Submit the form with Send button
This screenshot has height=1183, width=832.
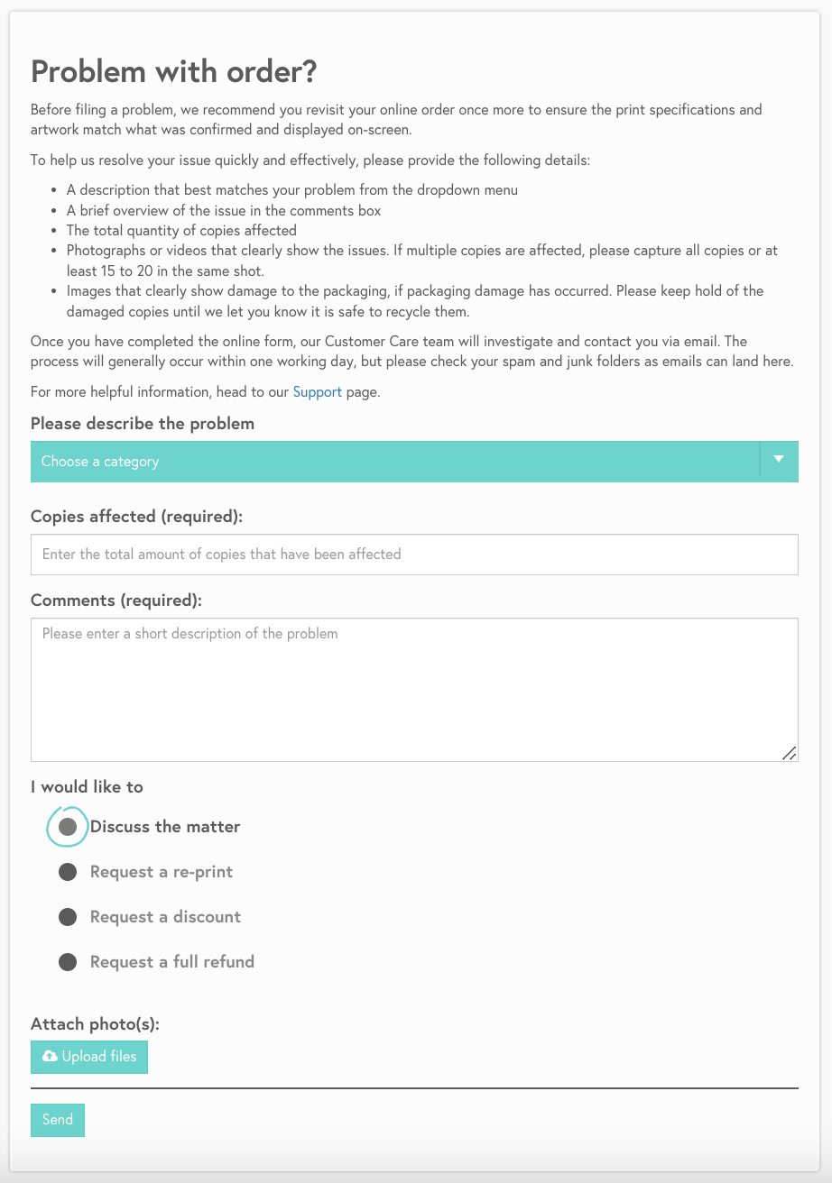[58, 1120]
